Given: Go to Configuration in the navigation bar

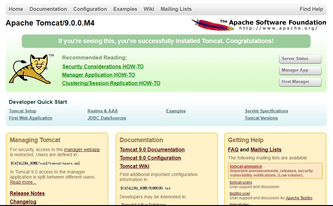Looking at the screenshot, I should click(90, 9).
